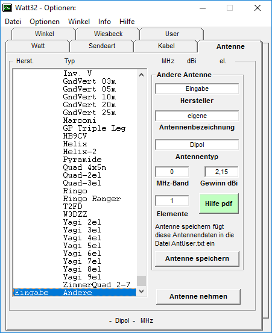The height and width of the screenshot is (333, 272).
Task: Click the green Hilfe pdf button
Action: tap(219, 204)
